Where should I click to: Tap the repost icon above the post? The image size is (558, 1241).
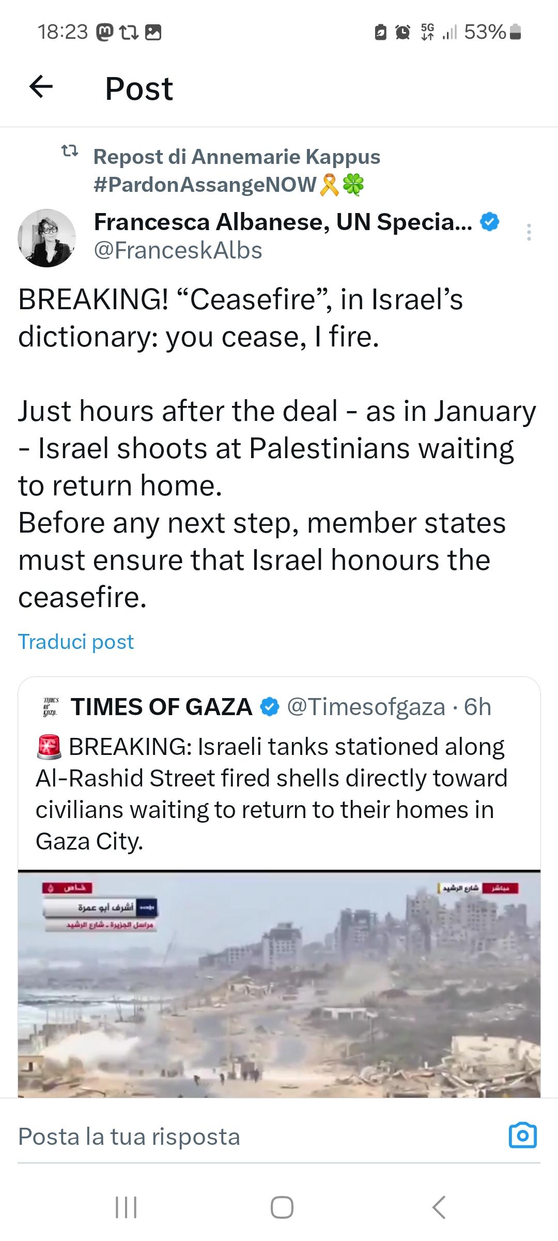click(x=70, y=152)
